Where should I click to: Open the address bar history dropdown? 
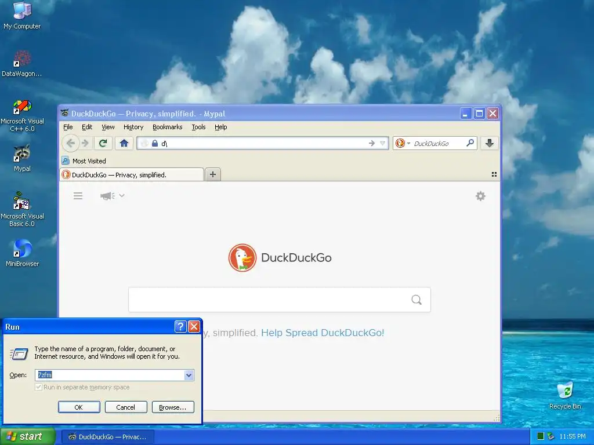(383, 143)
